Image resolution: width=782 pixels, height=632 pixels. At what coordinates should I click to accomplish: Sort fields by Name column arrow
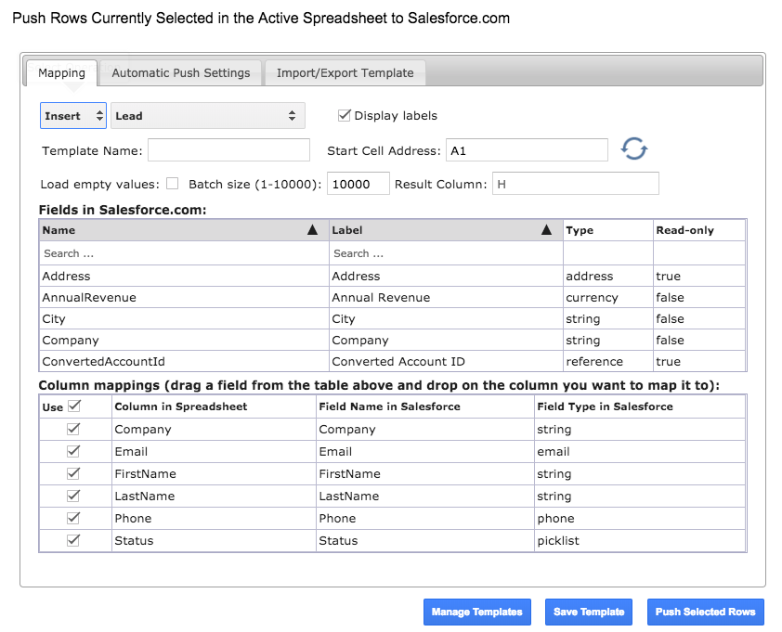[312, 230]
